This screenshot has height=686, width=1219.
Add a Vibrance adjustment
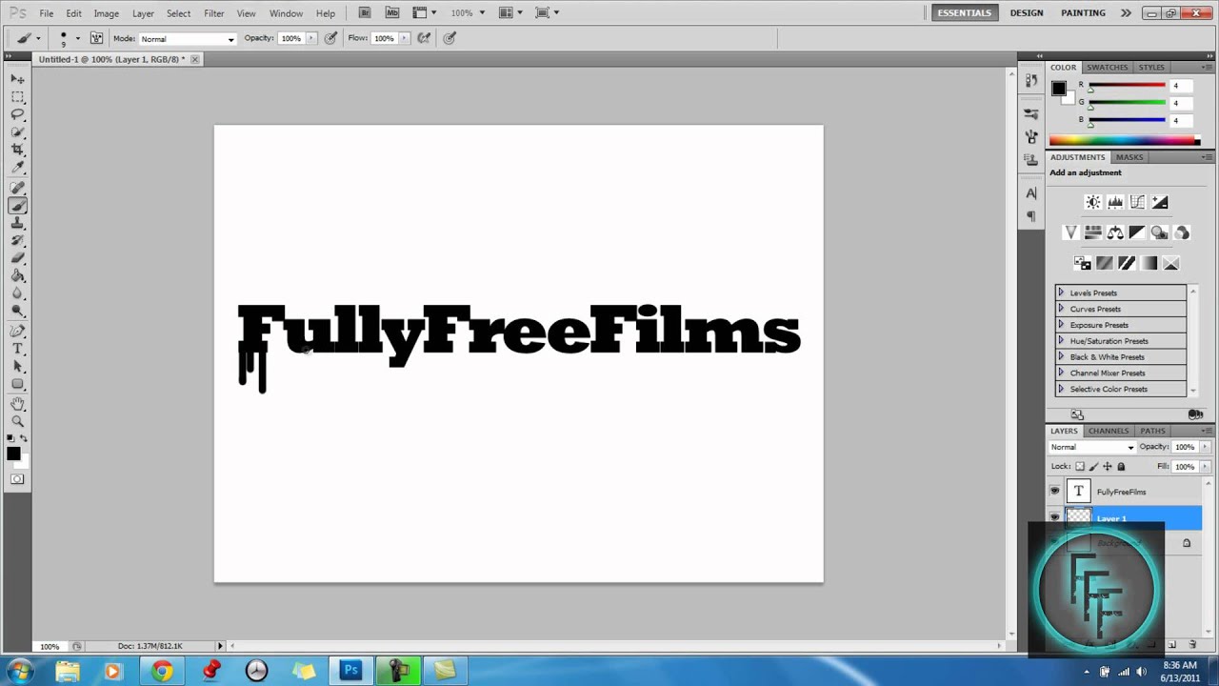1070,232
